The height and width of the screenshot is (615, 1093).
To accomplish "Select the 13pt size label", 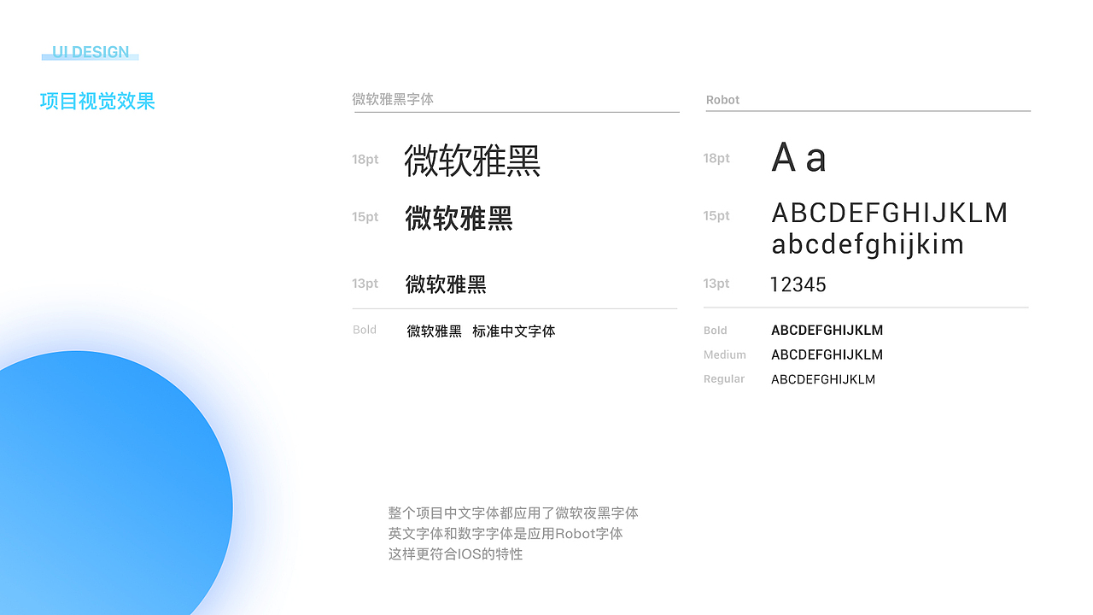I will [365, 284].
